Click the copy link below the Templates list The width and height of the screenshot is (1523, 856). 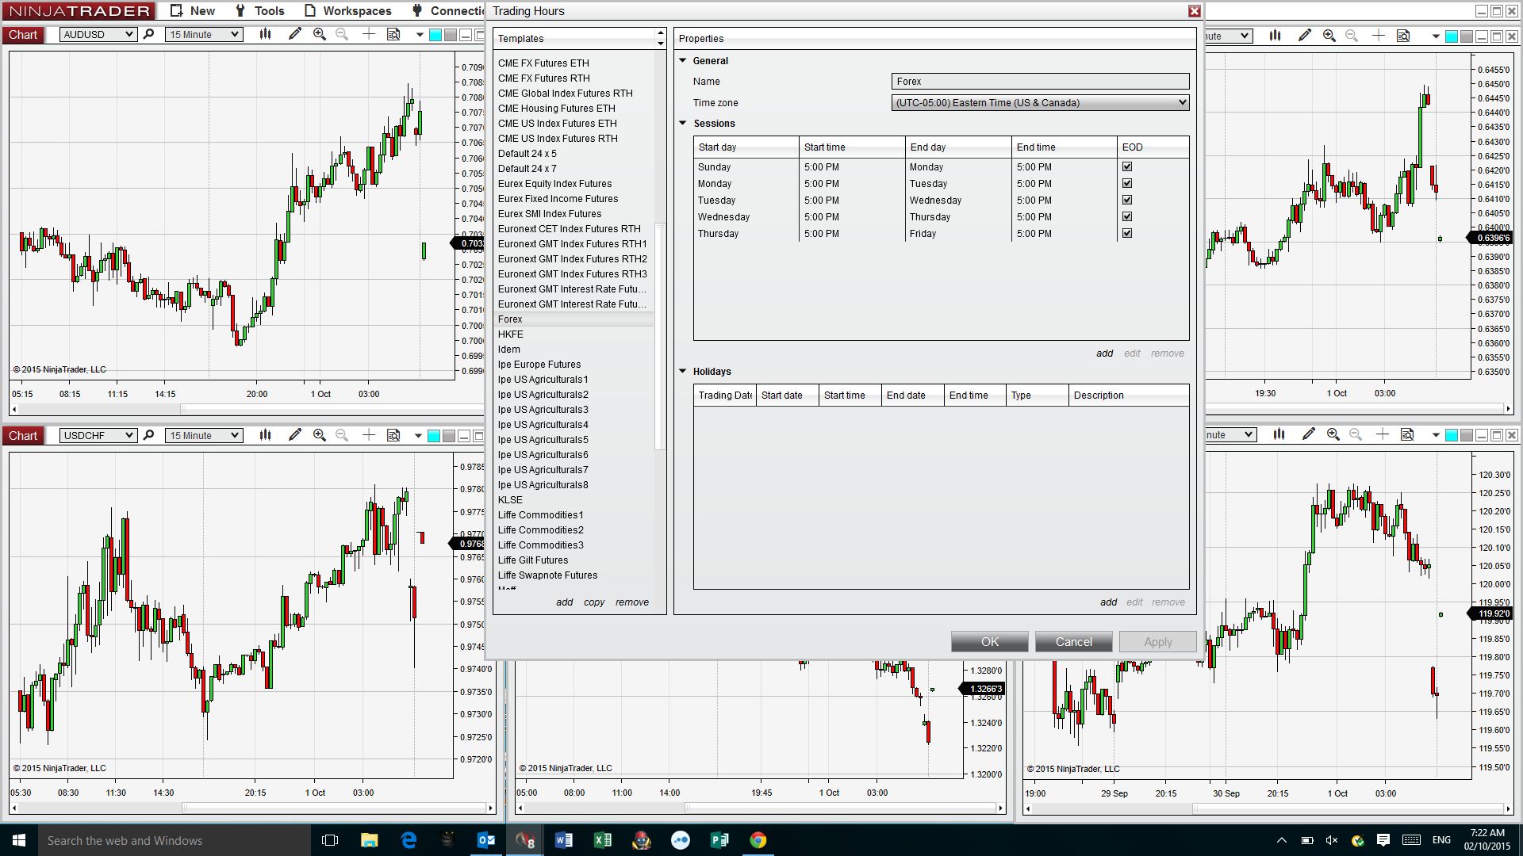593,602
